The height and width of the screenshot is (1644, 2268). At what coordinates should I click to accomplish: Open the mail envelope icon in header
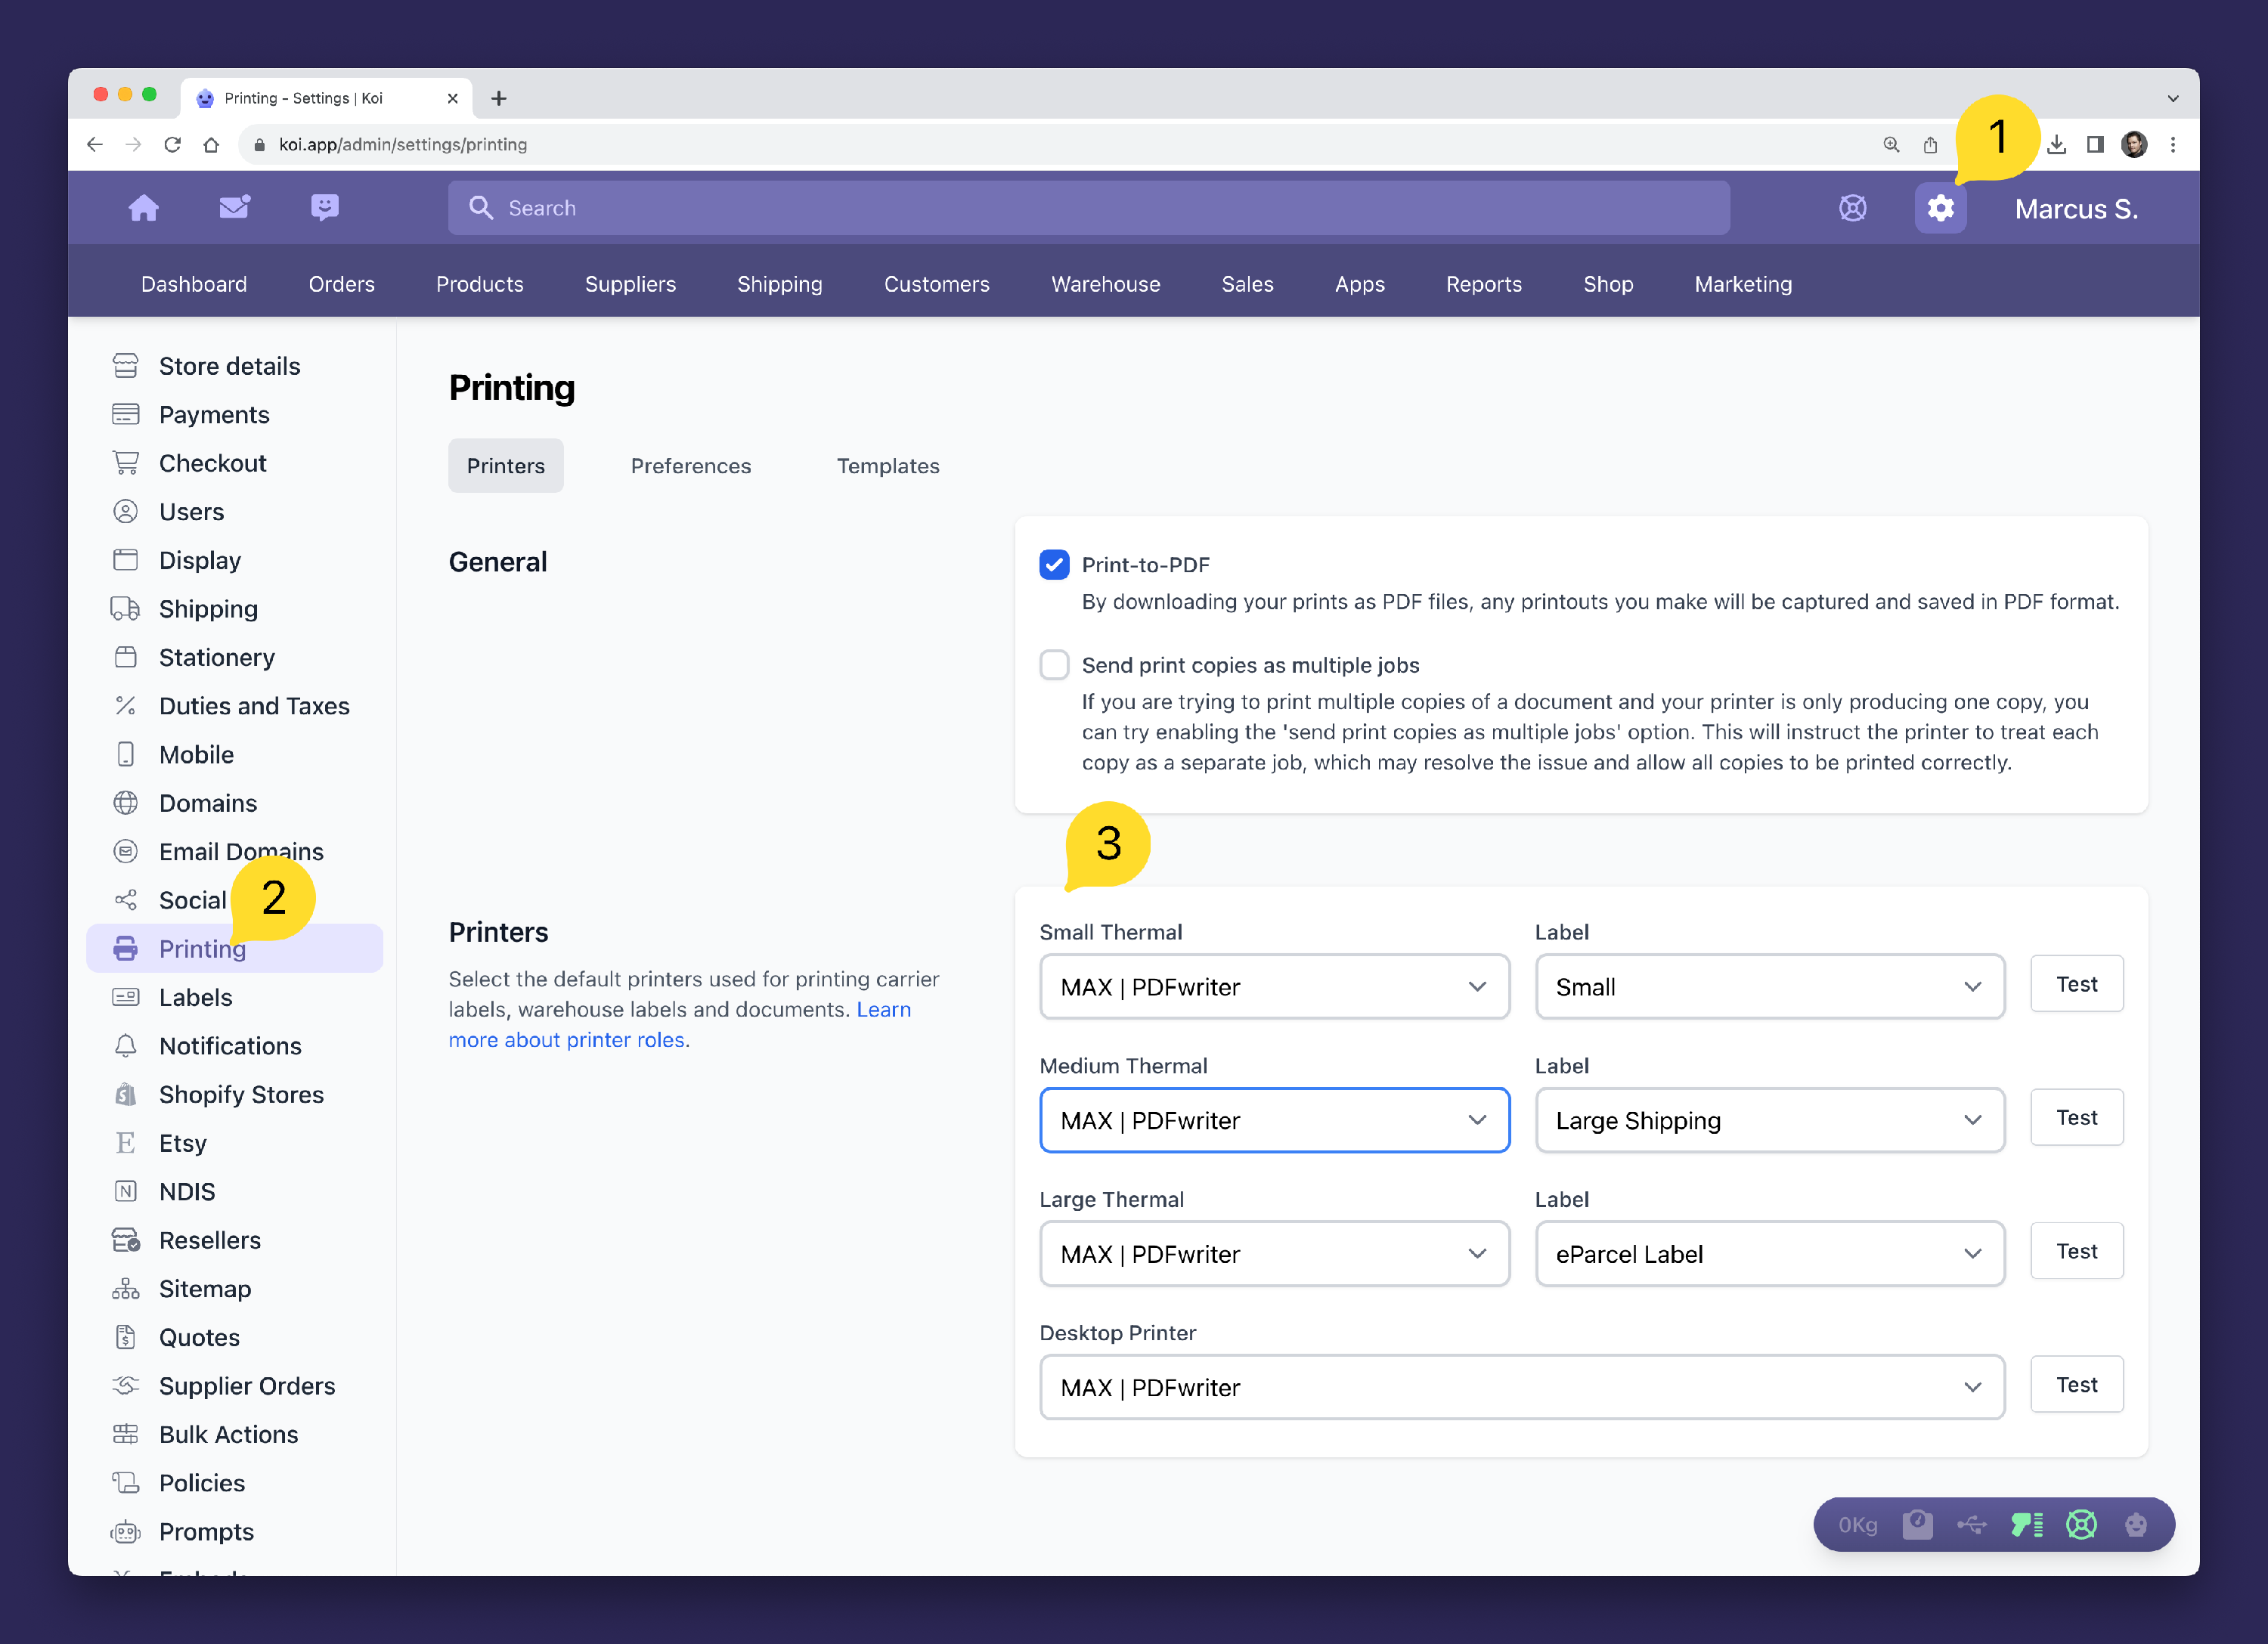point(234,207)
